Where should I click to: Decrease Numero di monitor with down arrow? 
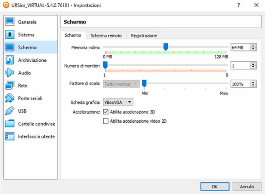[253, 67]
